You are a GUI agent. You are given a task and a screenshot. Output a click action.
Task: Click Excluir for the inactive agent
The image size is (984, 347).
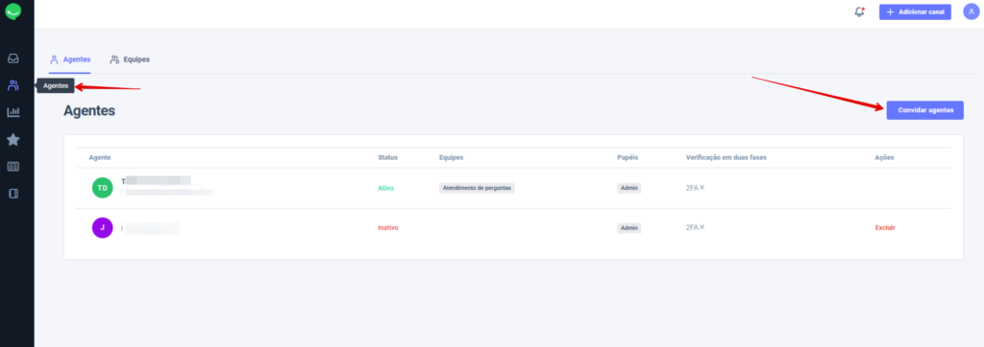[885, 227]
